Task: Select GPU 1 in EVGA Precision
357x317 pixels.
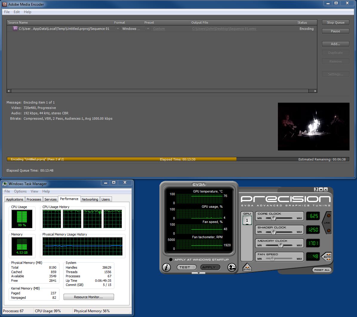Action: tap(247, 220)
